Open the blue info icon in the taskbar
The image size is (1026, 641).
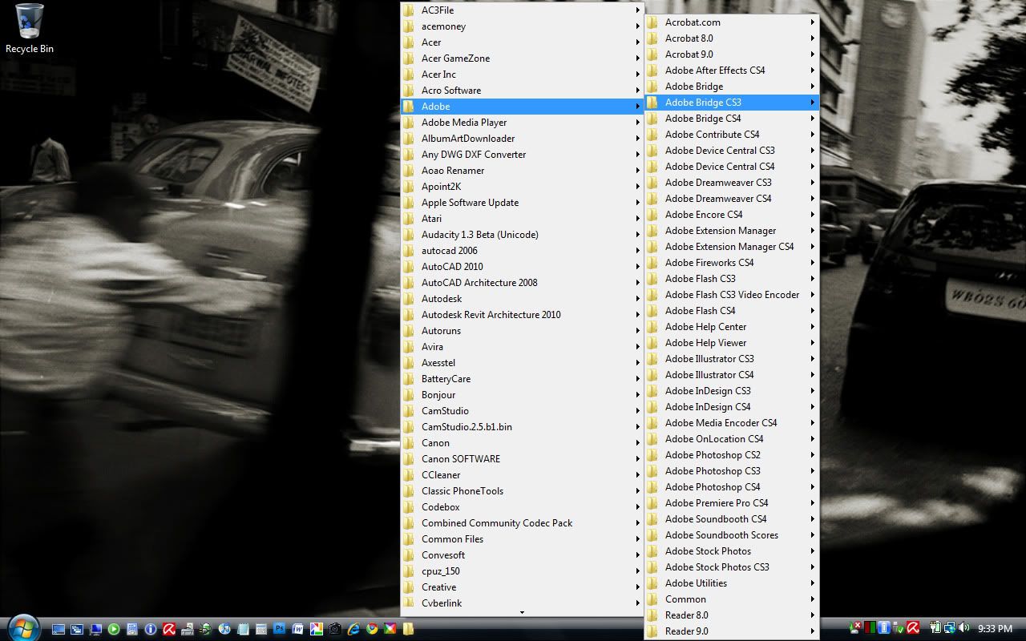[x=151, y=629]
